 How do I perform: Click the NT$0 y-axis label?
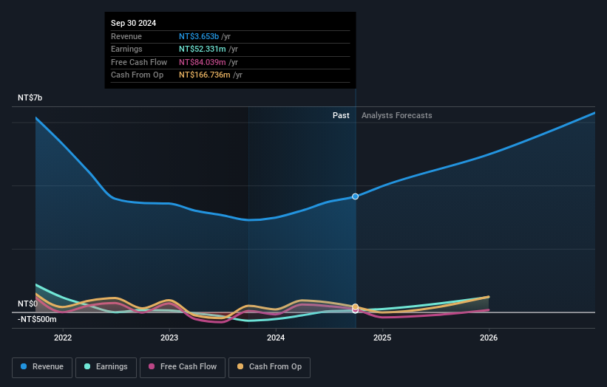click(27, 304)
